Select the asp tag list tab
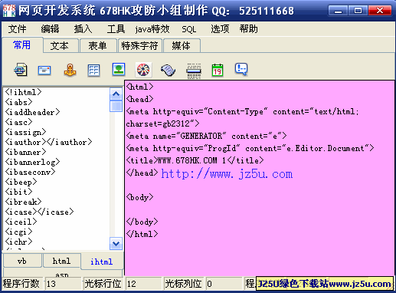 (x=62, y=274)
